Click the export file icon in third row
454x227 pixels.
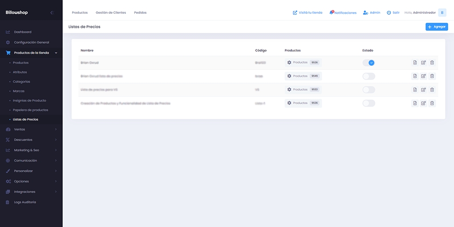[x=415, y=89]
